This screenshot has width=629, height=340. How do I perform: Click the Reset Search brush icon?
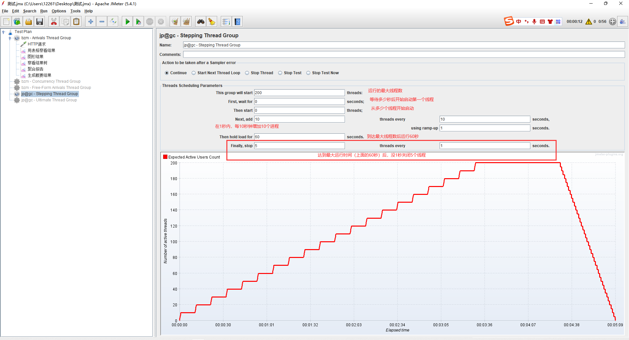pyautogui.click(x=212, y=22)
